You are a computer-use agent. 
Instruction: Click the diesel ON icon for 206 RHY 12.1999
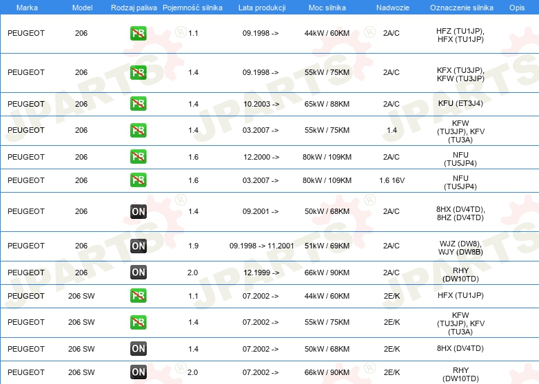138,273
